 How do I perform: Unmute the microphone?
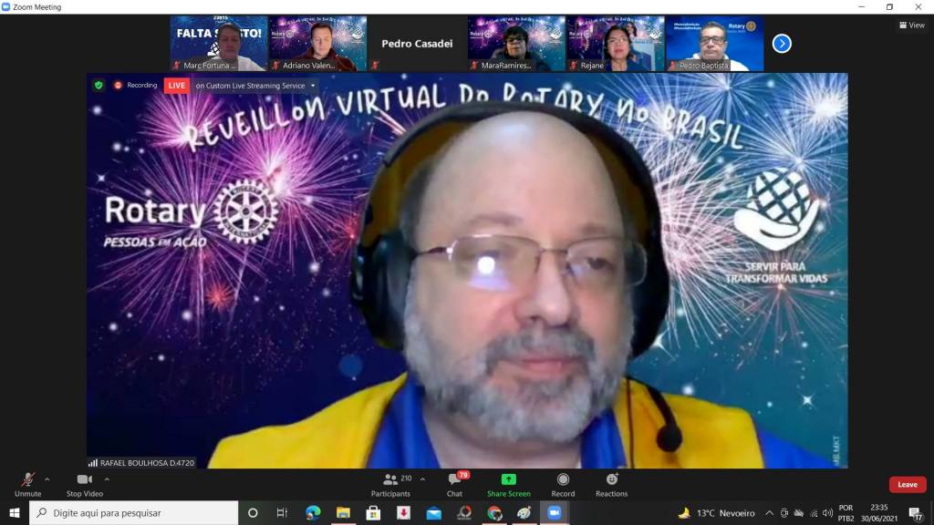pos(27,482)
